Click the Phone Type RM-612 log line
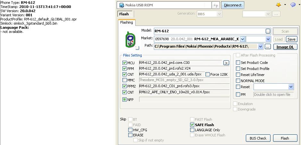The width and height of the screenshot is (301, 145). [x=18, y=3]
